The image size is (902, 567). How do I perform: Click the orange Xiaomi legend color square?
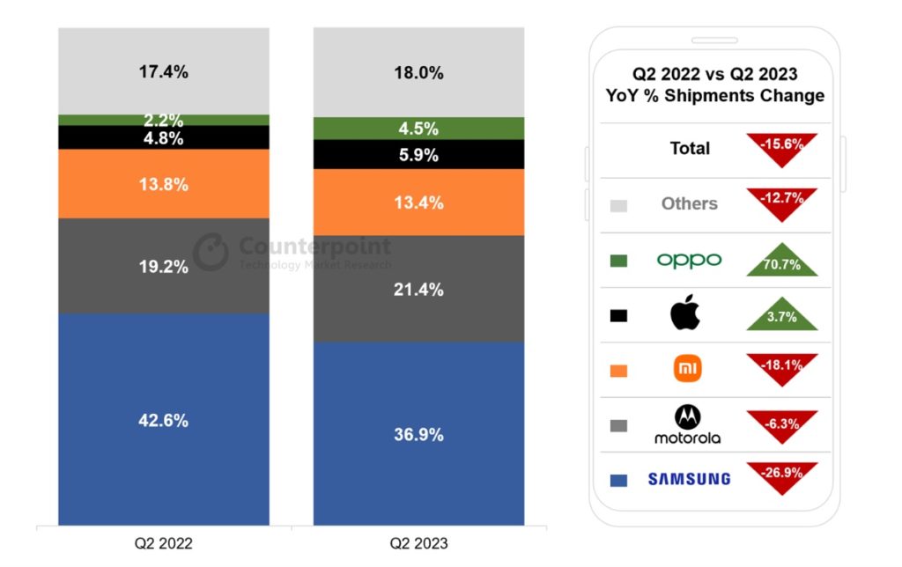[618, 371]
